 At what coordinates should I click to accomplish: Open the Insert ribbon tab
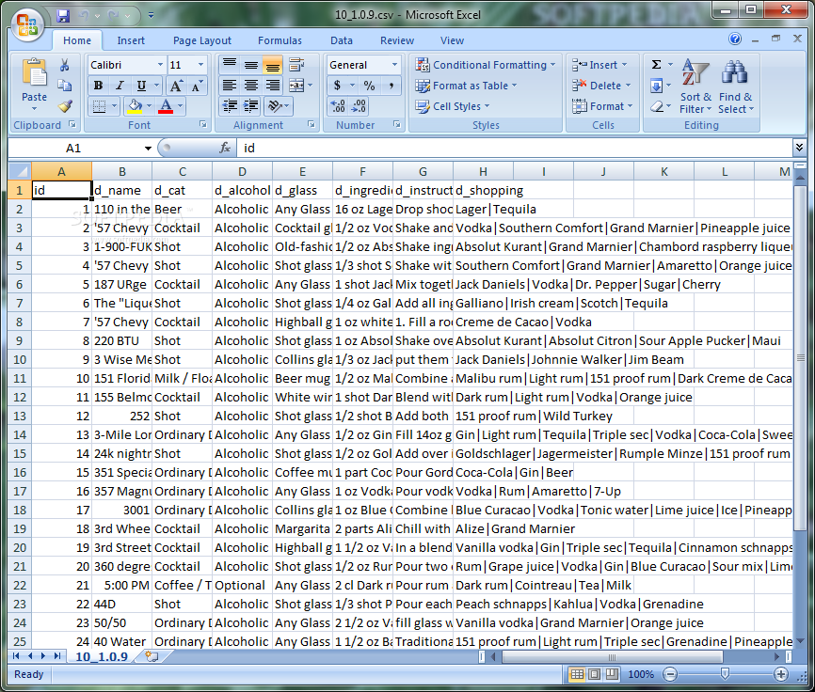[x=131, y=40]
